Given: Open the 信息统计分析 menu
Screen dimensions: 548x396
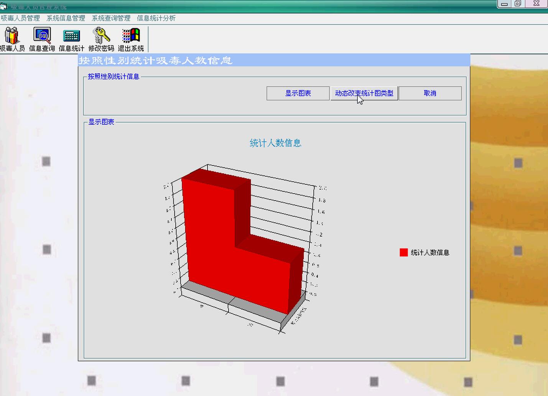Looking at the screenshot, I should (156, 18).
